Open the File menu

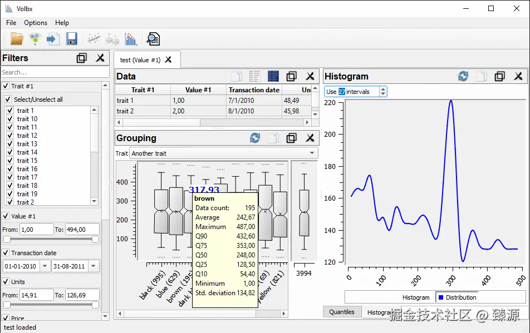point(11,23)
